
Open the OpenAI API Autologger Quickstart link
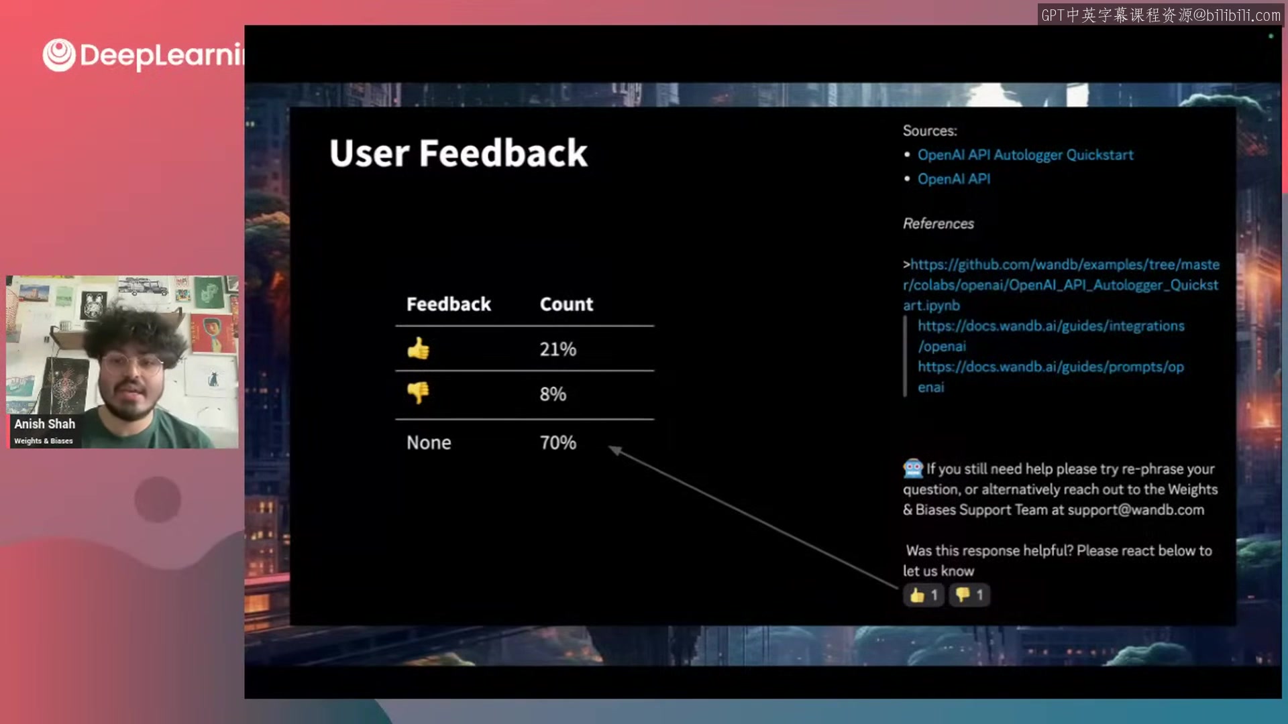[x=1024, y=155]
